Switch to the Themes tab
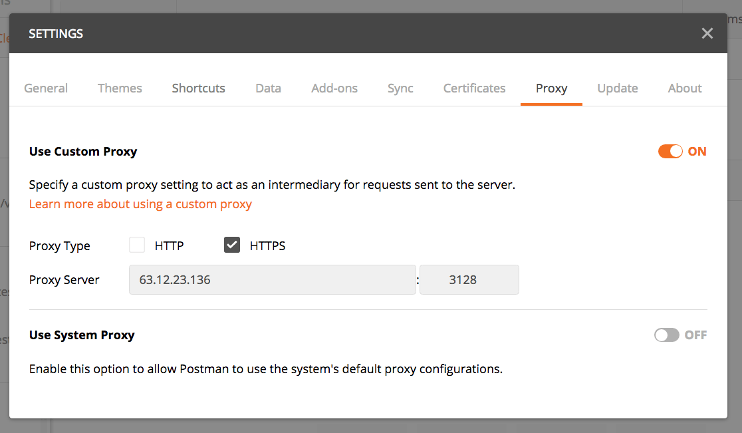This screenshot has width=742, height=433. click(x=120, y=88)
